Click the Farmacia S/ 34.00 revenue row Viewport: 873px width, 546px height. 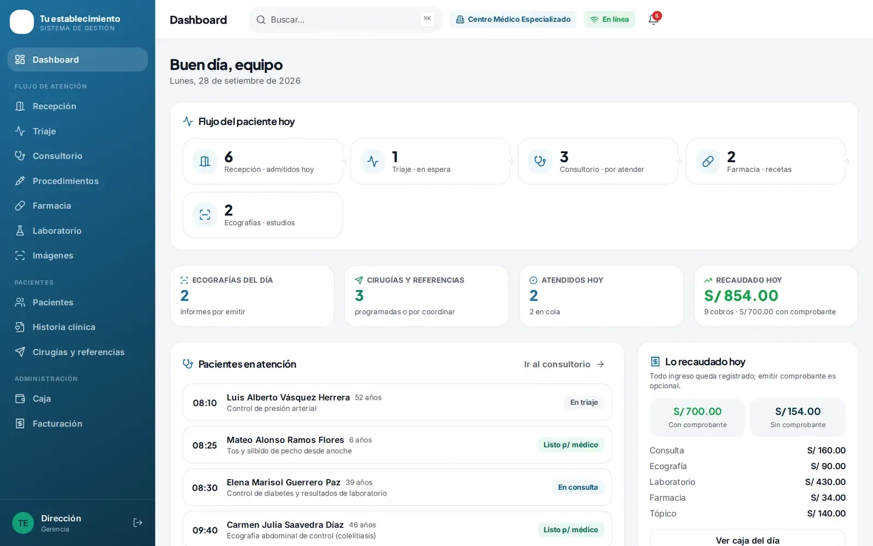click(x=748, y=497)
